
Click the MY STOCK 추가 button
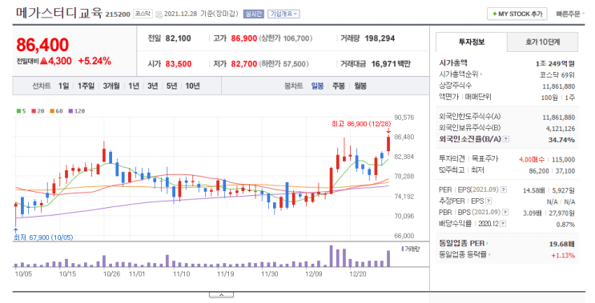coord(517,14)
